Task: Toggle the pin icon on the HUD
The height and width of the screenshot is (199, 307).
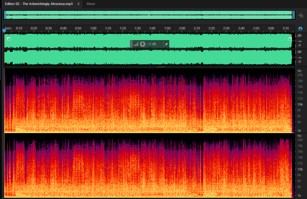Action: 166,44
